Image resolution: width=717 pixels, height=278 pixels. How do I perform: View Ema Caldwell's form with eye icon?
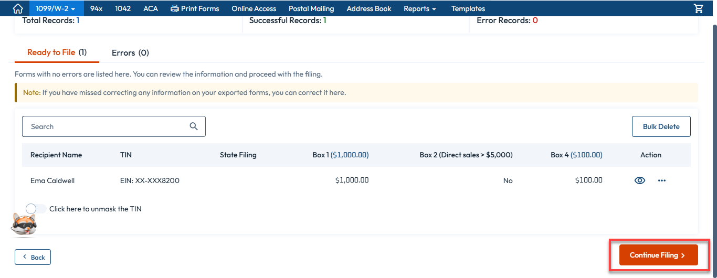[x=640, y=180]
